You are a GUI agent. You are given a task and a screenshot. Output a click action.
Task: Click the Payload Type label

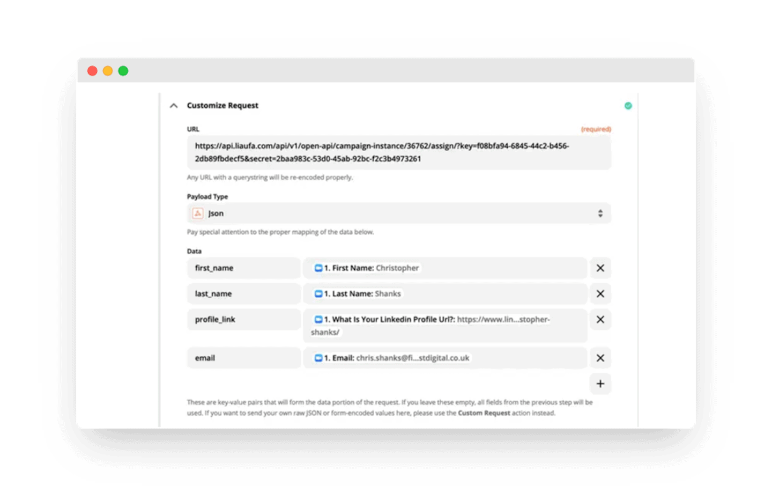click(207, 197)
